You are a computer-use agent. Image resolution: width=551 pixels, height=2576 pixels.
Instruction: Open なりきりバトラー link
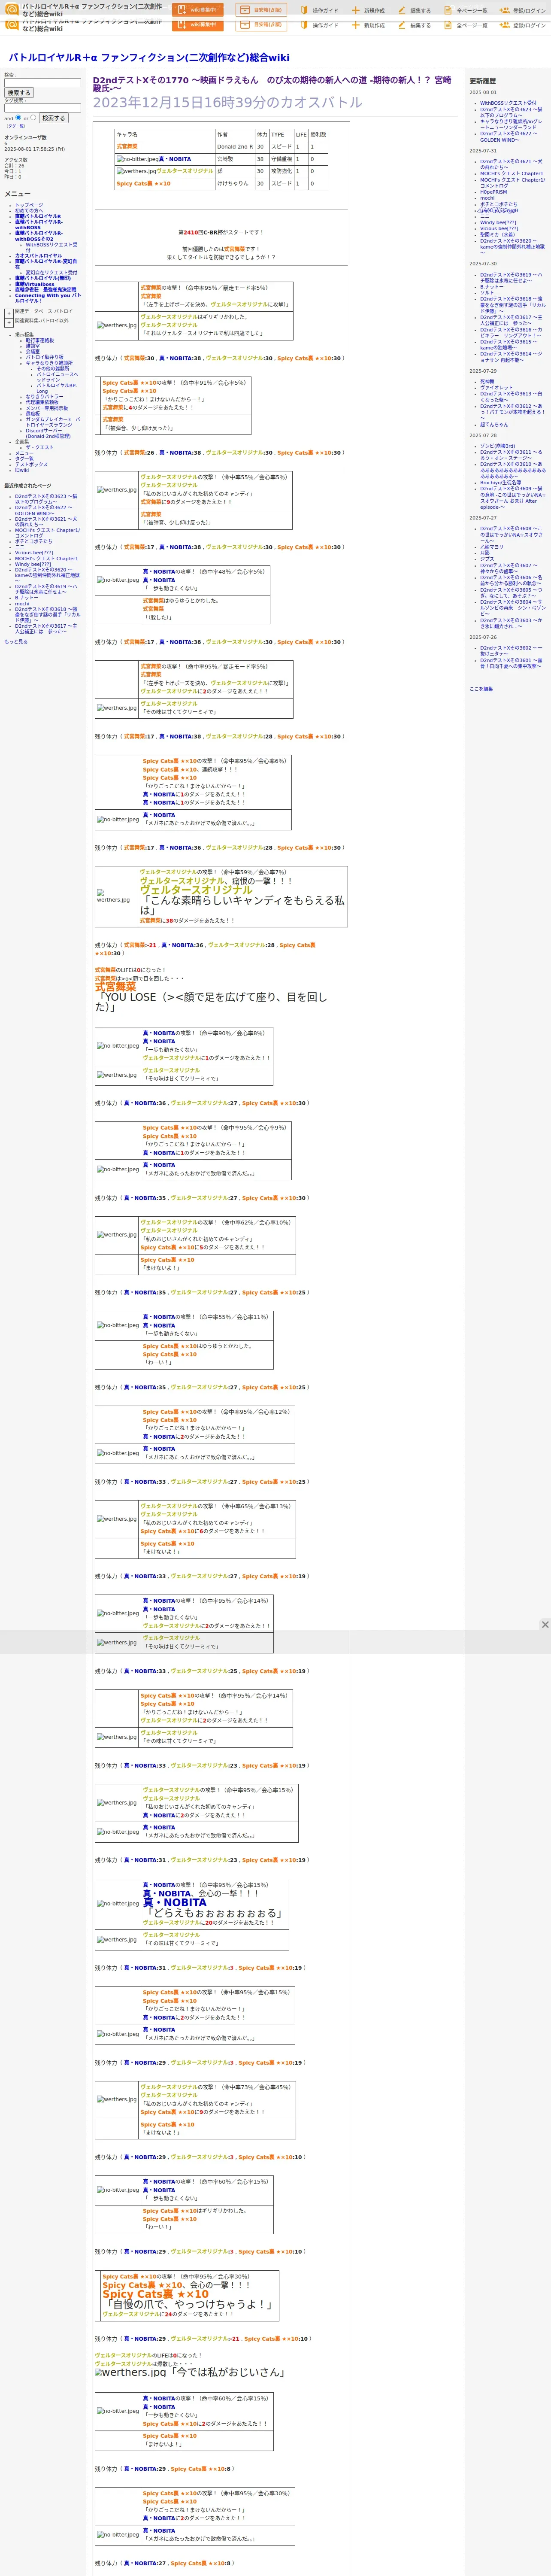click(44, 397)
